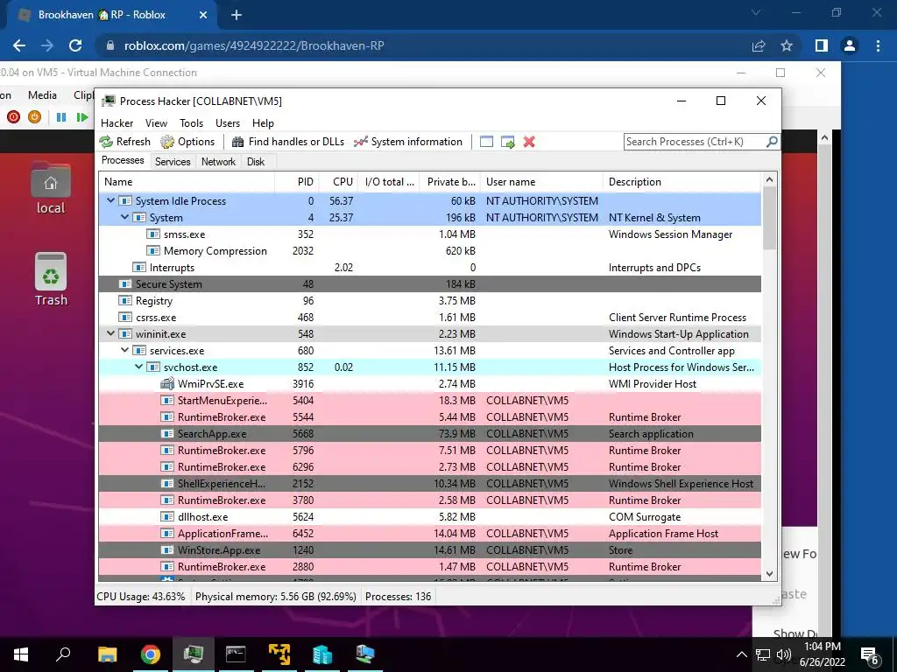
Task: Click the Refresh toolbar button
Action: point(124,142)
